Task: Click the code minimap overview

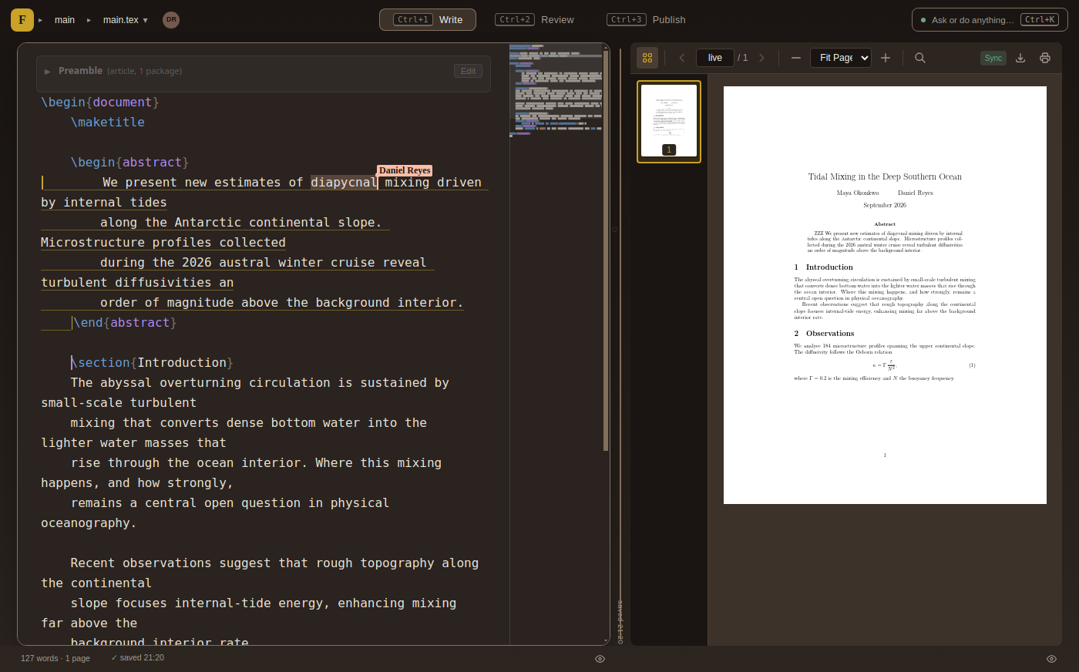Action: (556, 90)
